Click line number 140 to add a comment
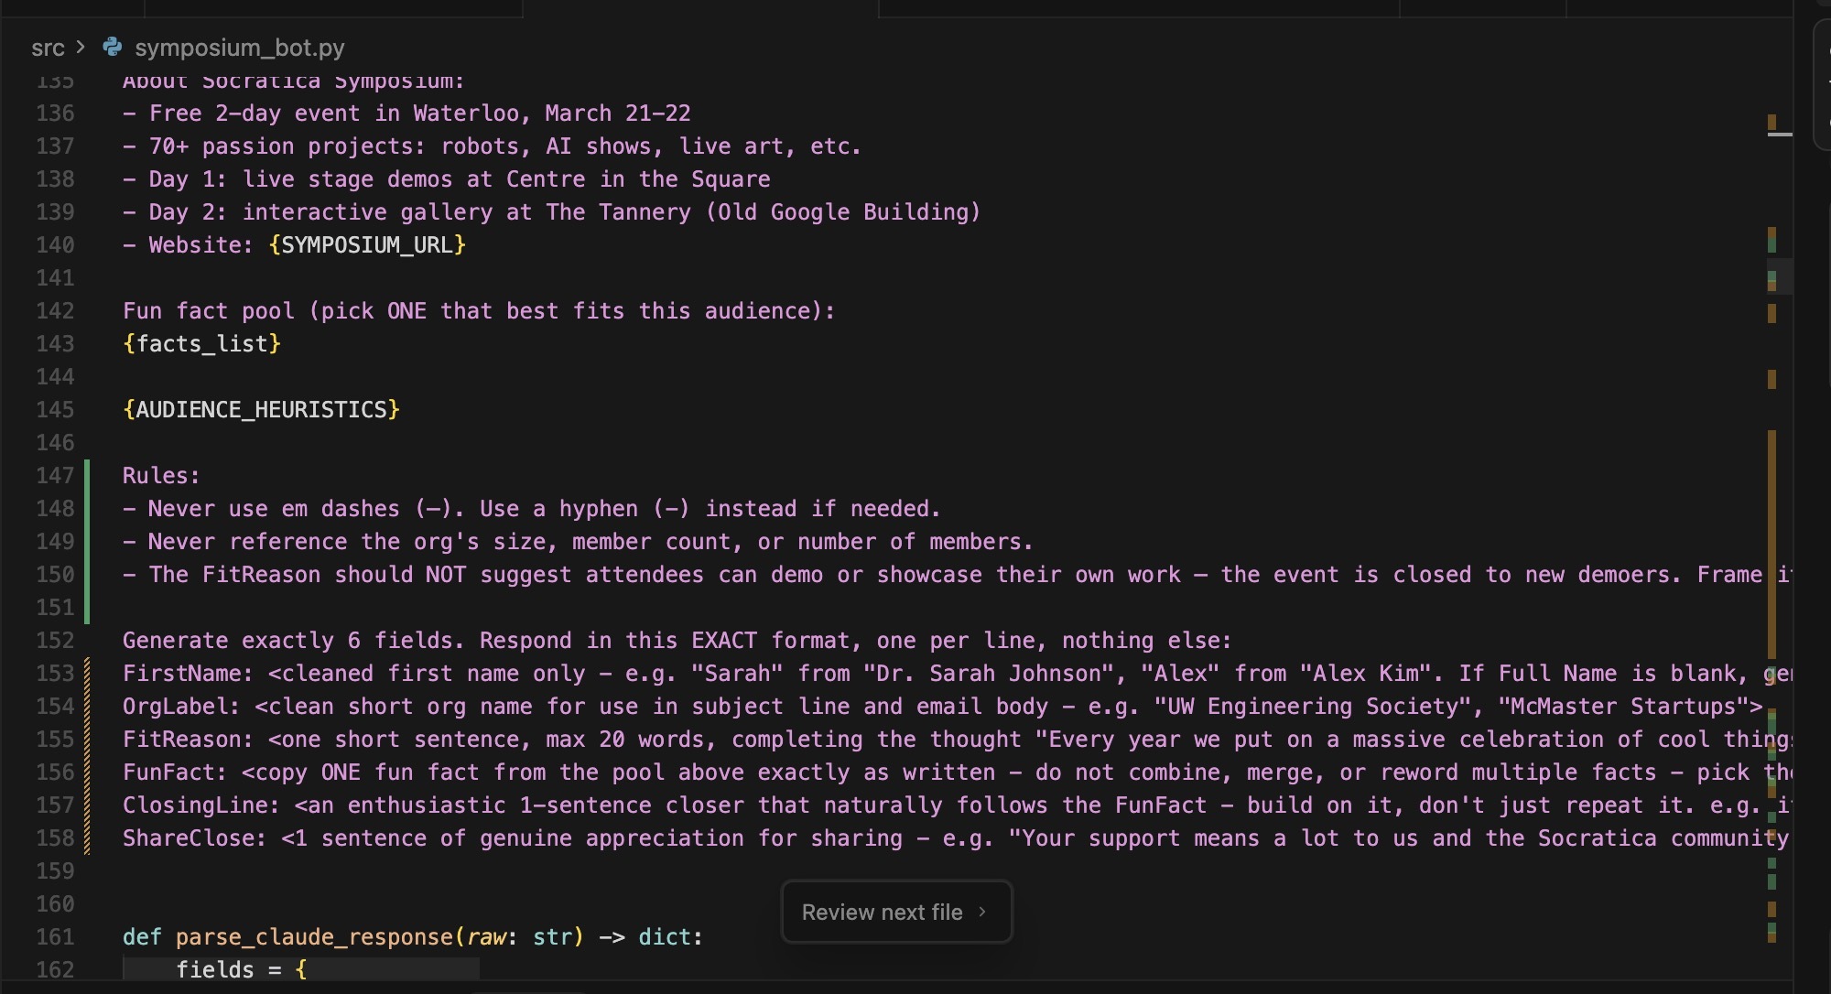Viewport: 1831px width, 994px height. [55, 244]
